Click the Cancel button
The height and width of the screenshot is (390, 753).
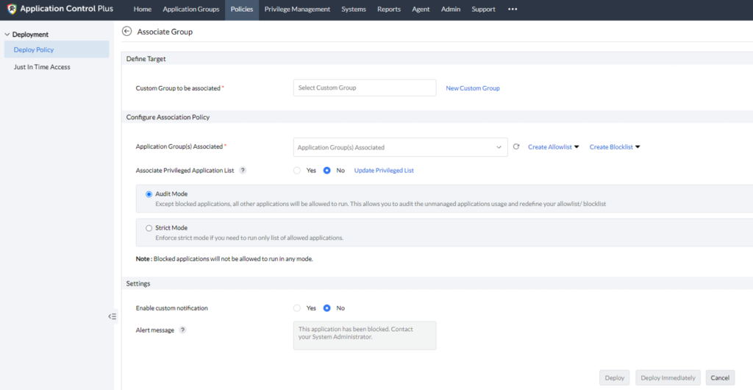(720, 378)
